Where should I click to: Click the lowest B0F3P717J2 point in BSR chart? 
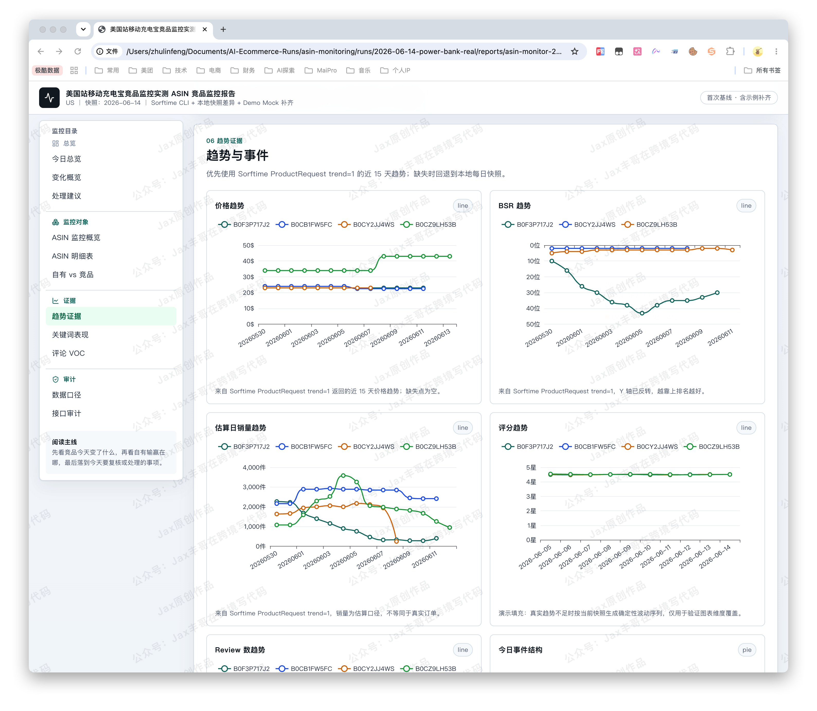click(x=642, y=313)
